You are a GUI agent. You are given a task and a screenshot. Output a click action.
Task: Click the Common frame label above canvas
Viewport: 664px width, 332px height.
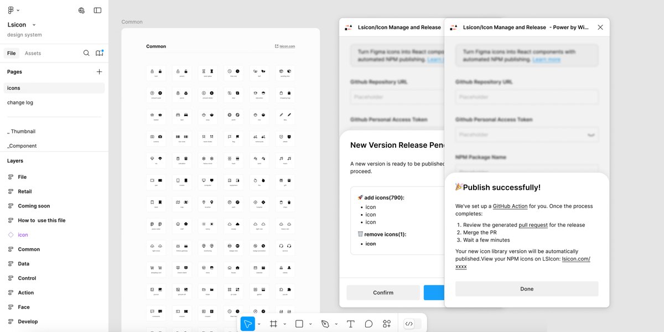tap(132, 22)
